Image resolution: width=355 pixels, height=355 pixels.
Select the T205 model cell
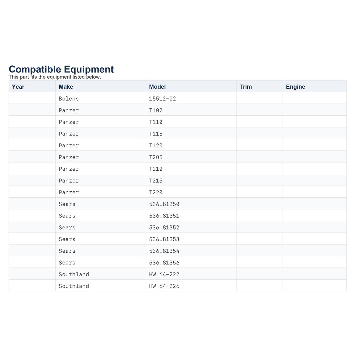(191, 157)
